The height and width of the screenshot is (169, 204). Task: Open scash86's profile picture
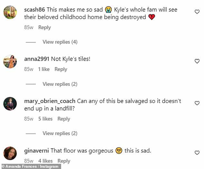[10, 12]
